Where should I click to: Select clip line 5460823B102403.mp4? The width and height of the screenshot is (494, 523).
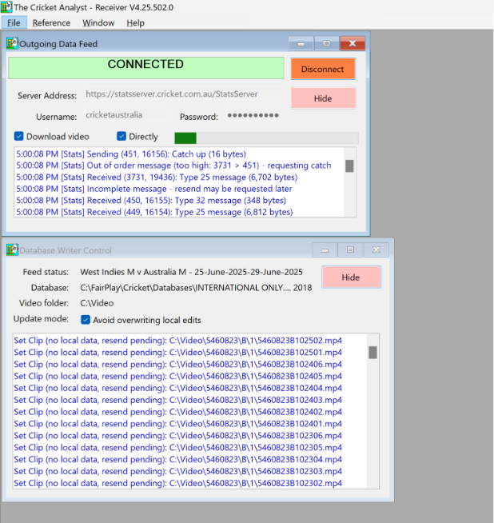pos(177,400)
